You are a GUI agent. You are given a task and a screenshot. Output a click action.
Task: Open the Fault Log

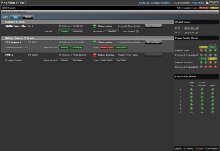(x=144, y=3)
